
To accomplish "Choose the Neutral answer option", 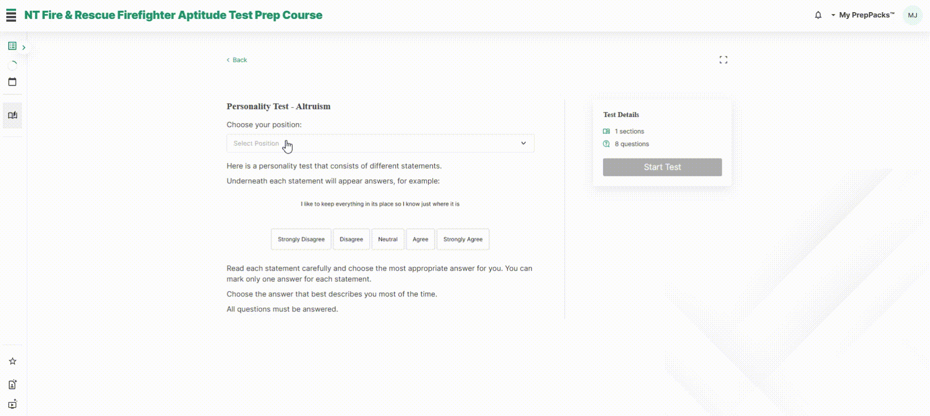I will (x=388, y=239).
